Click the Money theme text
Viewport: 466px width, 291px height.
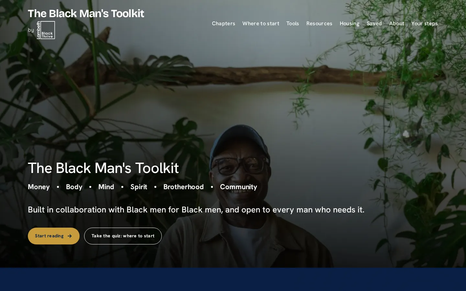(39, 187)
